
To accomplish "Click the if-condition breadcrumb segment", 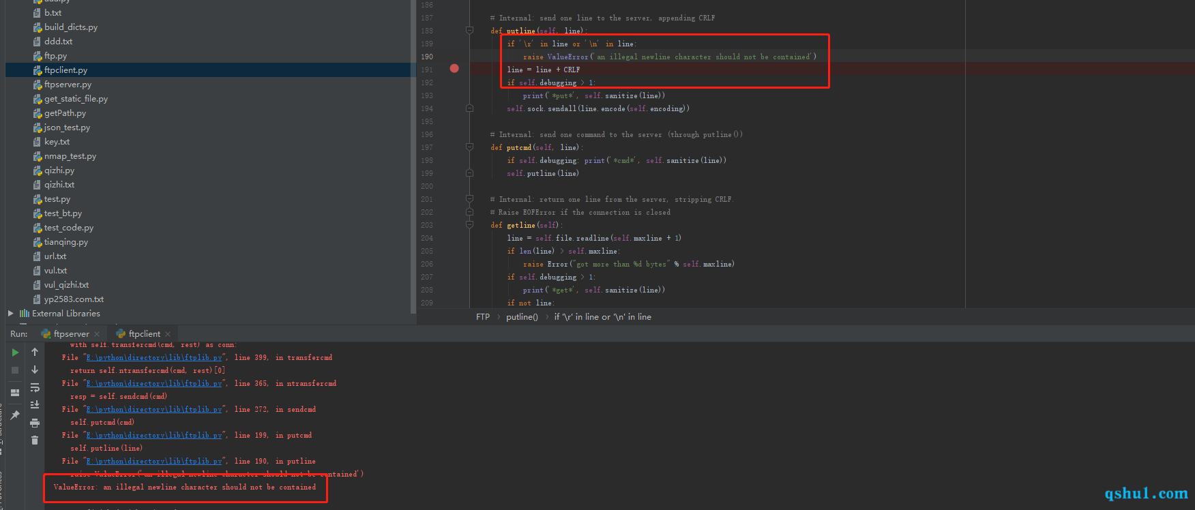I will coord(602,317).
